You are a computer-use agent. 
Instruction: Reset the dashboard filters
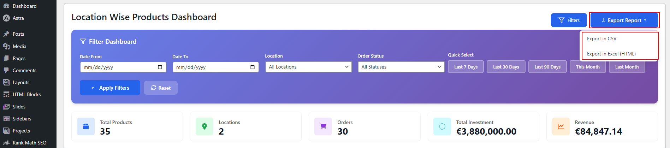click(161, 88)
